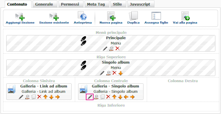
Task: Move Galleria - Singolo album section left
Action: coord(126,97)
